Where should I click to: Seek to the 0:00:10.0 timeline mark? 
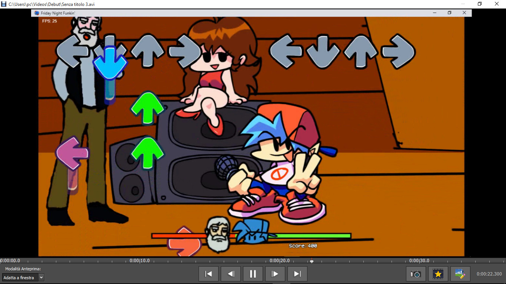click(140, 261)
